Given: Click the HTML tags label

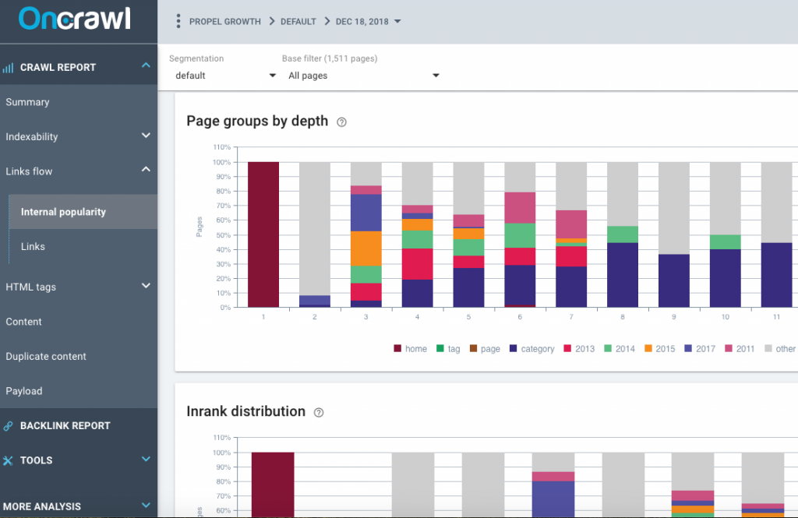Looking at the screenshot, I should tap(30, 287).
